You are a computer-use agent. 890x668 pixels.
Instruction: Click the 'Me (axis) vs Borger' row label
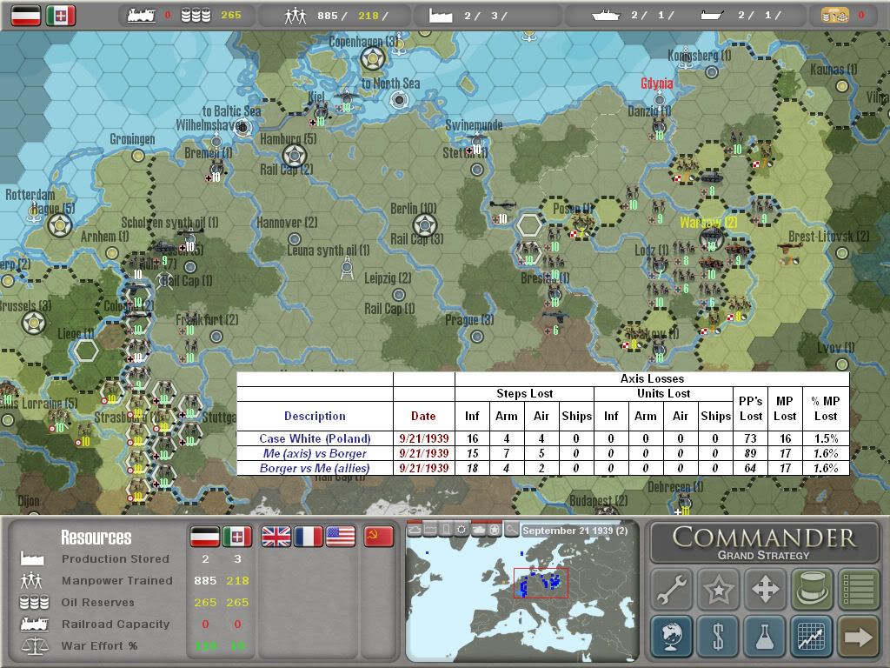[x=315, y=453]
